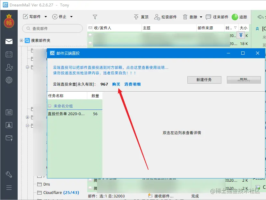Open the mail view from sidebar envelope icon
The image size is (266, 200).
(x=9, y=41)
